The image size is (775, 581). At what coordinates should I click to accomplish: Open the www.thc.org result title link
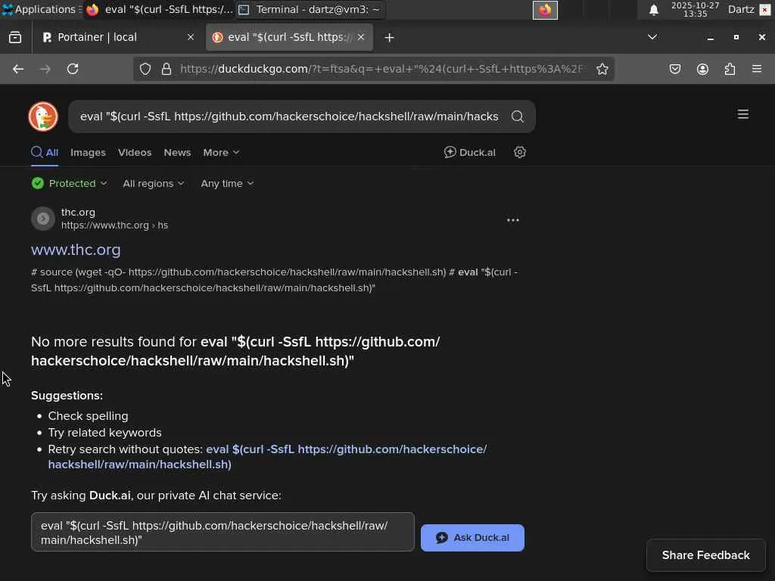click(x=76, y=250)
